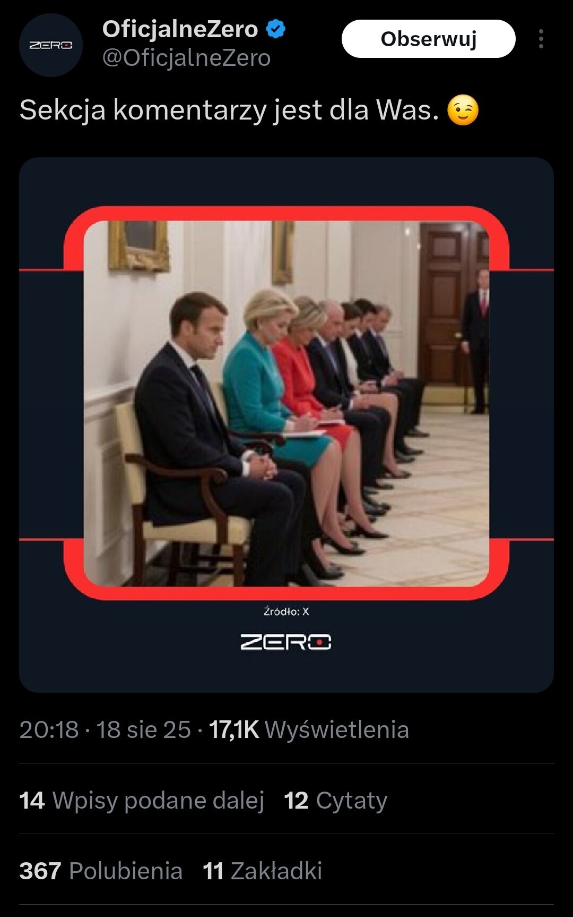The image size is (573, 917).
Task: Show the 367 Polubienia likes list
Action: click(101, 871)
